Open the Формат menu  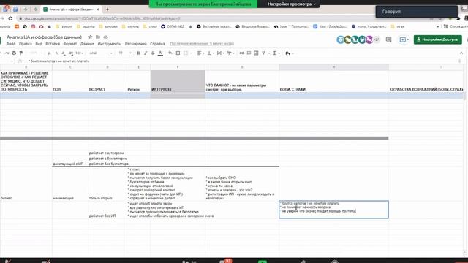(x=70, y=44)
